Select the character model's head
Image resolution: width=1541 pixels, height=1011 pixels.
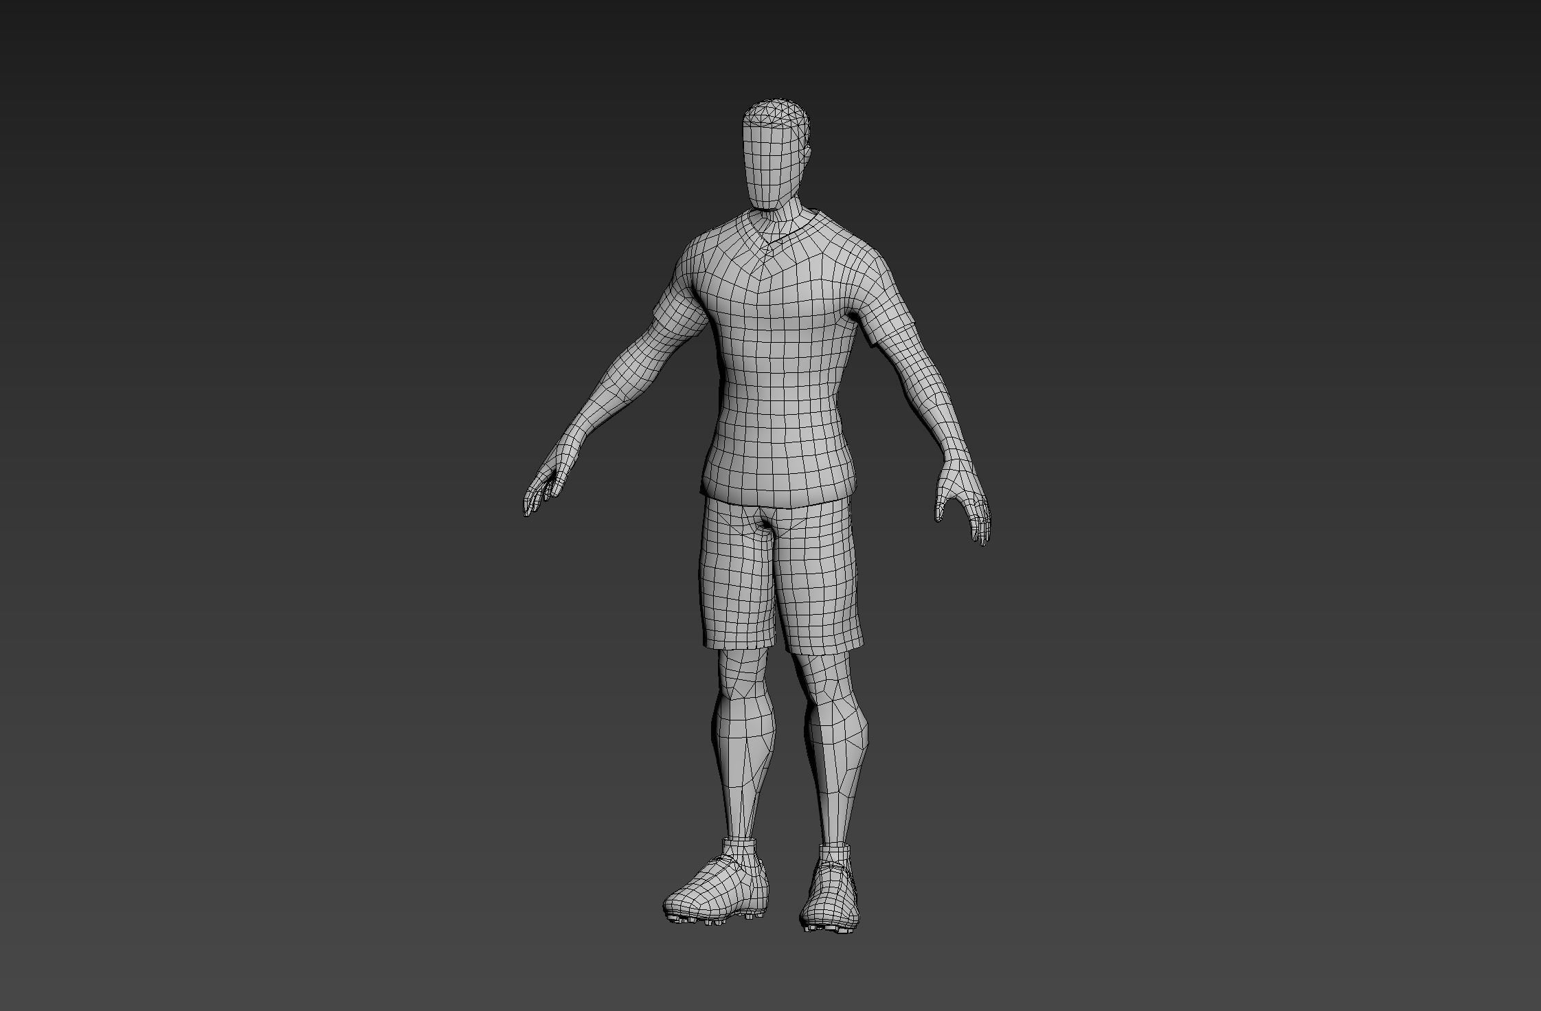(x=778, y=155)
